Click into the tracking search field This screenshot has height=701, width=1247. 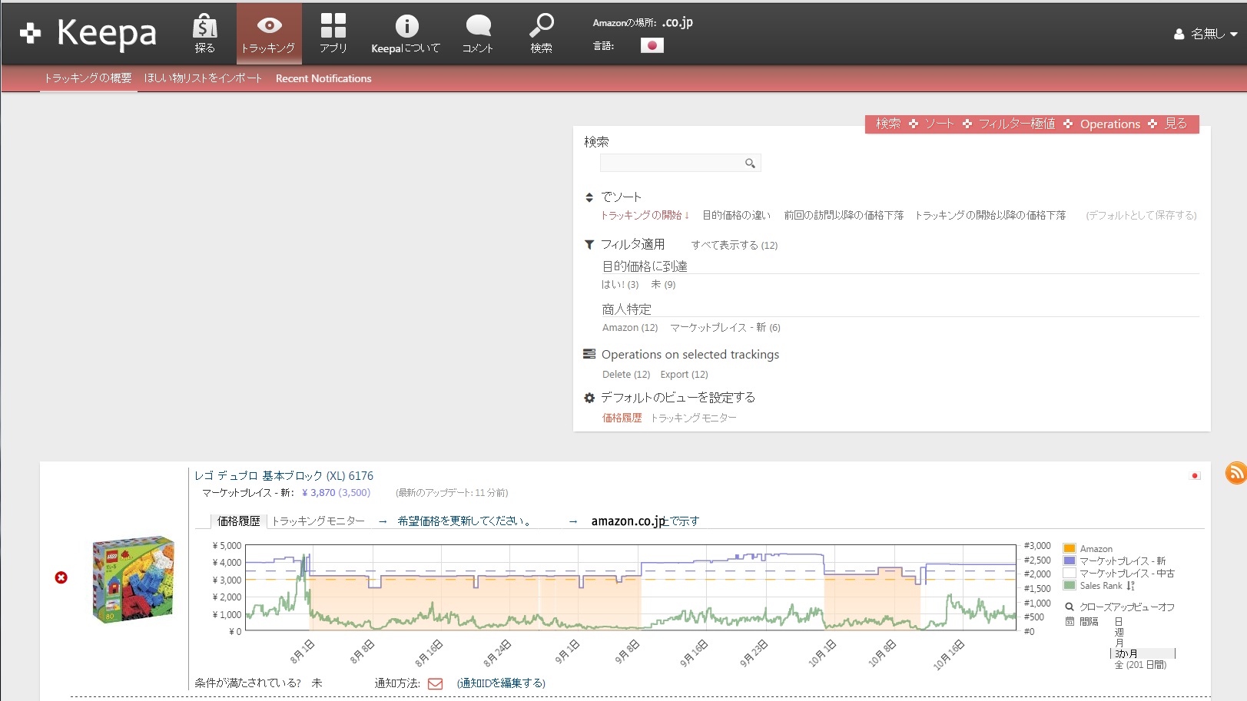[680, 163]
